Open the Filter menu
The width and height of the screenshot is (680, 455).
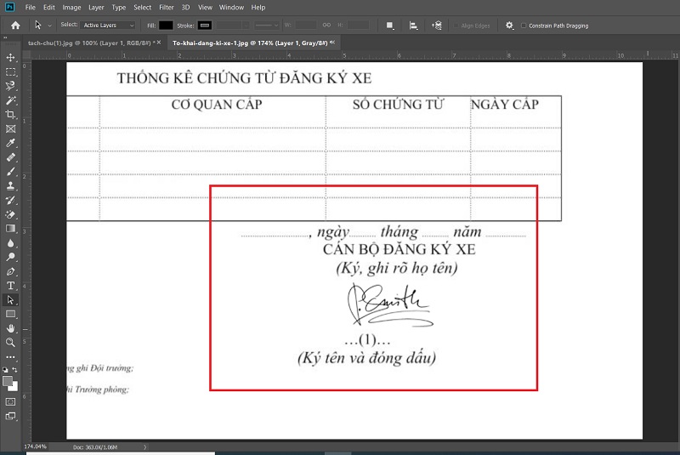[x=166, y=8]
